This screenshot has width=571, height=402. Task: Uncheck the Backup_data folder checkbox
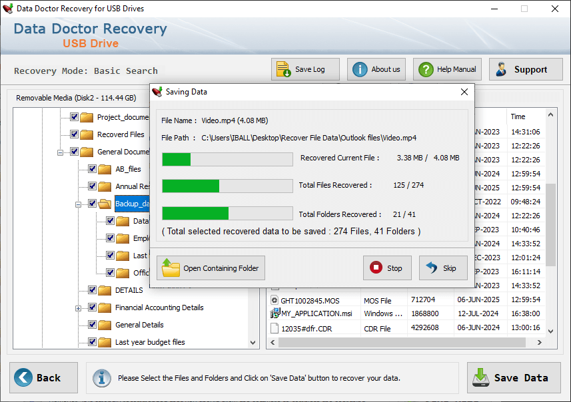coord(92,204)
